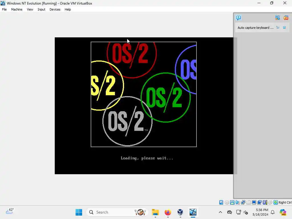The height and width of the screenshot is (219, 292).
Task: Open Copilot preview from the taskbar
Action: coord(283,212)
